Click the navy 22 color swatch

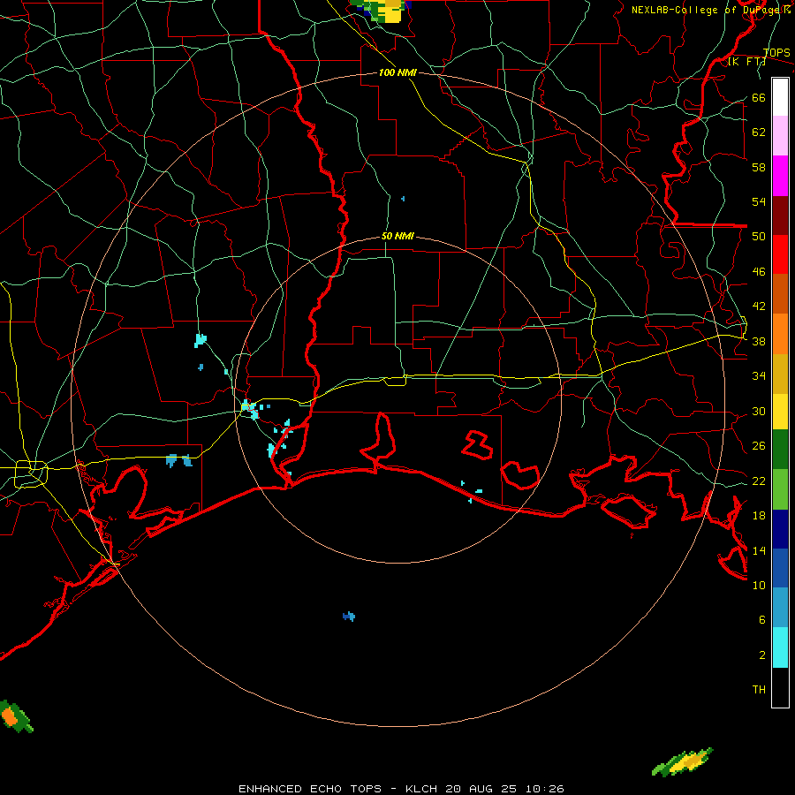(780, 529)
